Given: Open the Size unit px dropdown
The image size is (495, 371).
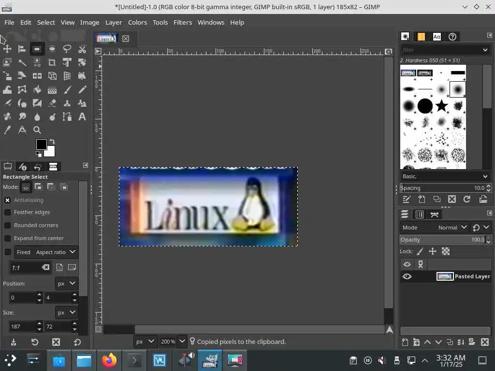Looking at the screenshot, I should click(66, 313).
